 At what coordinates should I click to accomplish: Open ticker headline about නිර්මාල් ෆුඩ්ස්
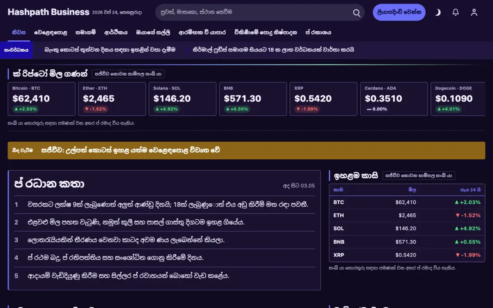click(273, 50)
